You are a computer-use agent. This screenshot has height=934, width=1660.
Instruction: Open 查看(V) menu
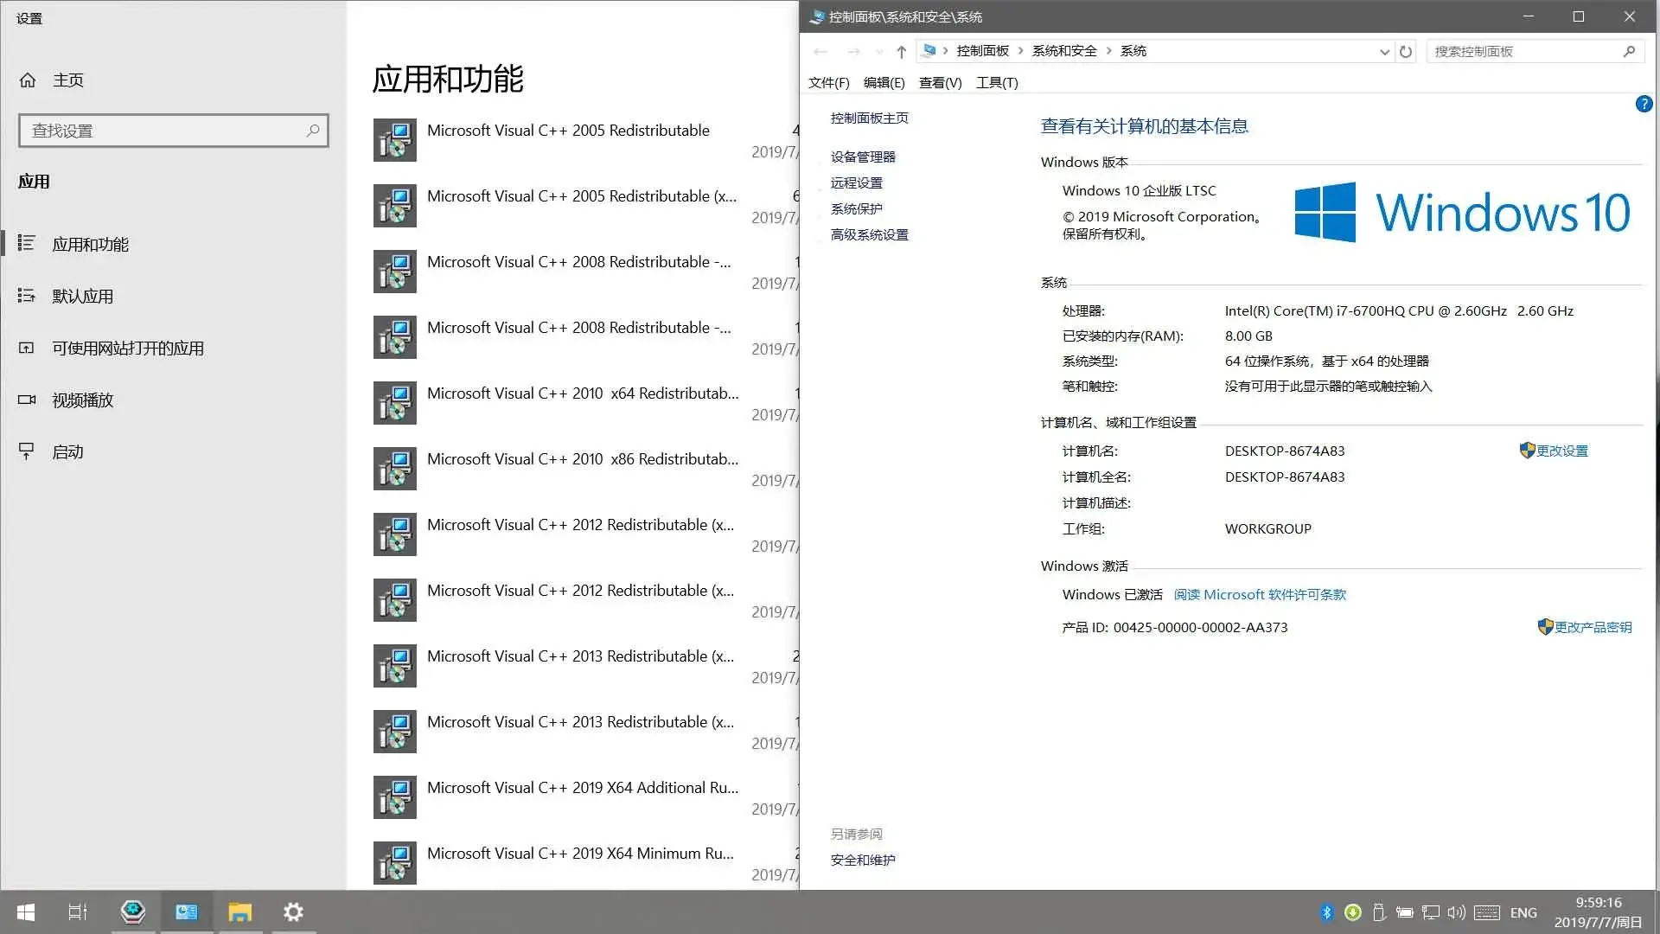tap(940, 83)
